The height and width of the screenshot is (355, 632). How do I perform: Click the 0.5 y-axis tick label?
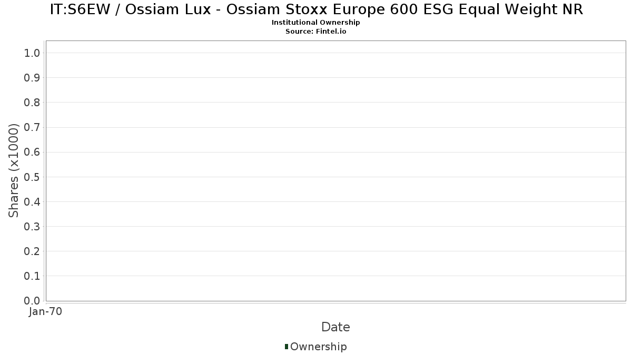tap(32, 177)
